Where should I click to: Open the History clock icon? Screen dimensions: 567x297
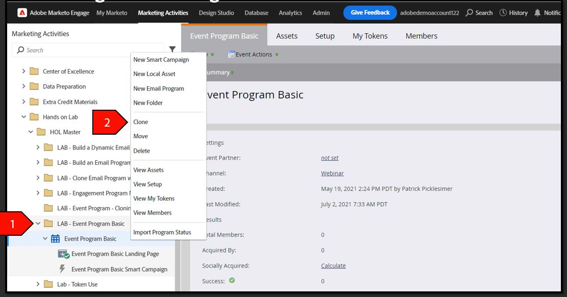pyautogui.click(x=503, y=13)
